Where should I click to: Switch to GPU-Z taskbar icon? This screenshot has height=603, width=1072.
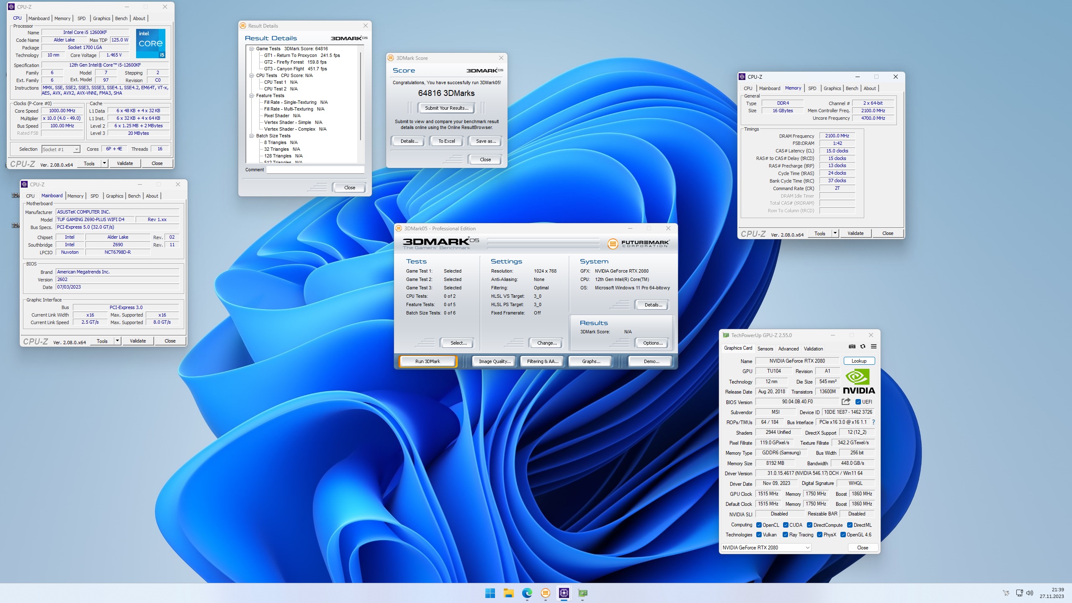[x=582, y=593]
